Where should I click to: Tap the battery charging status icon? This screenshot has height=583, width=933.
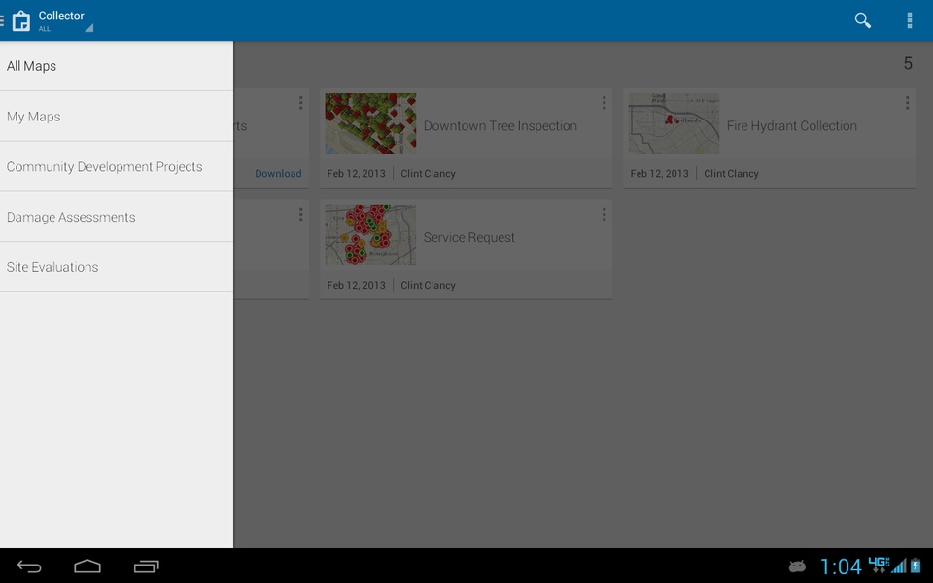(916, 566)
